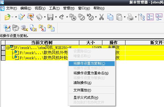This screenshot has width=164, height=107.
Task: Click the select-all corner cell of the grid
Action: 3,43
